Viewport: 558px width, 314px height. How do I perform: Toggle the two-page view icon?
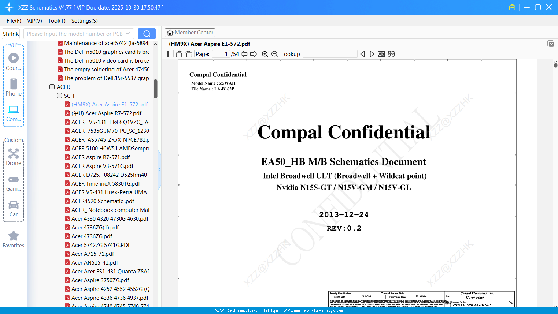point(168,54)
